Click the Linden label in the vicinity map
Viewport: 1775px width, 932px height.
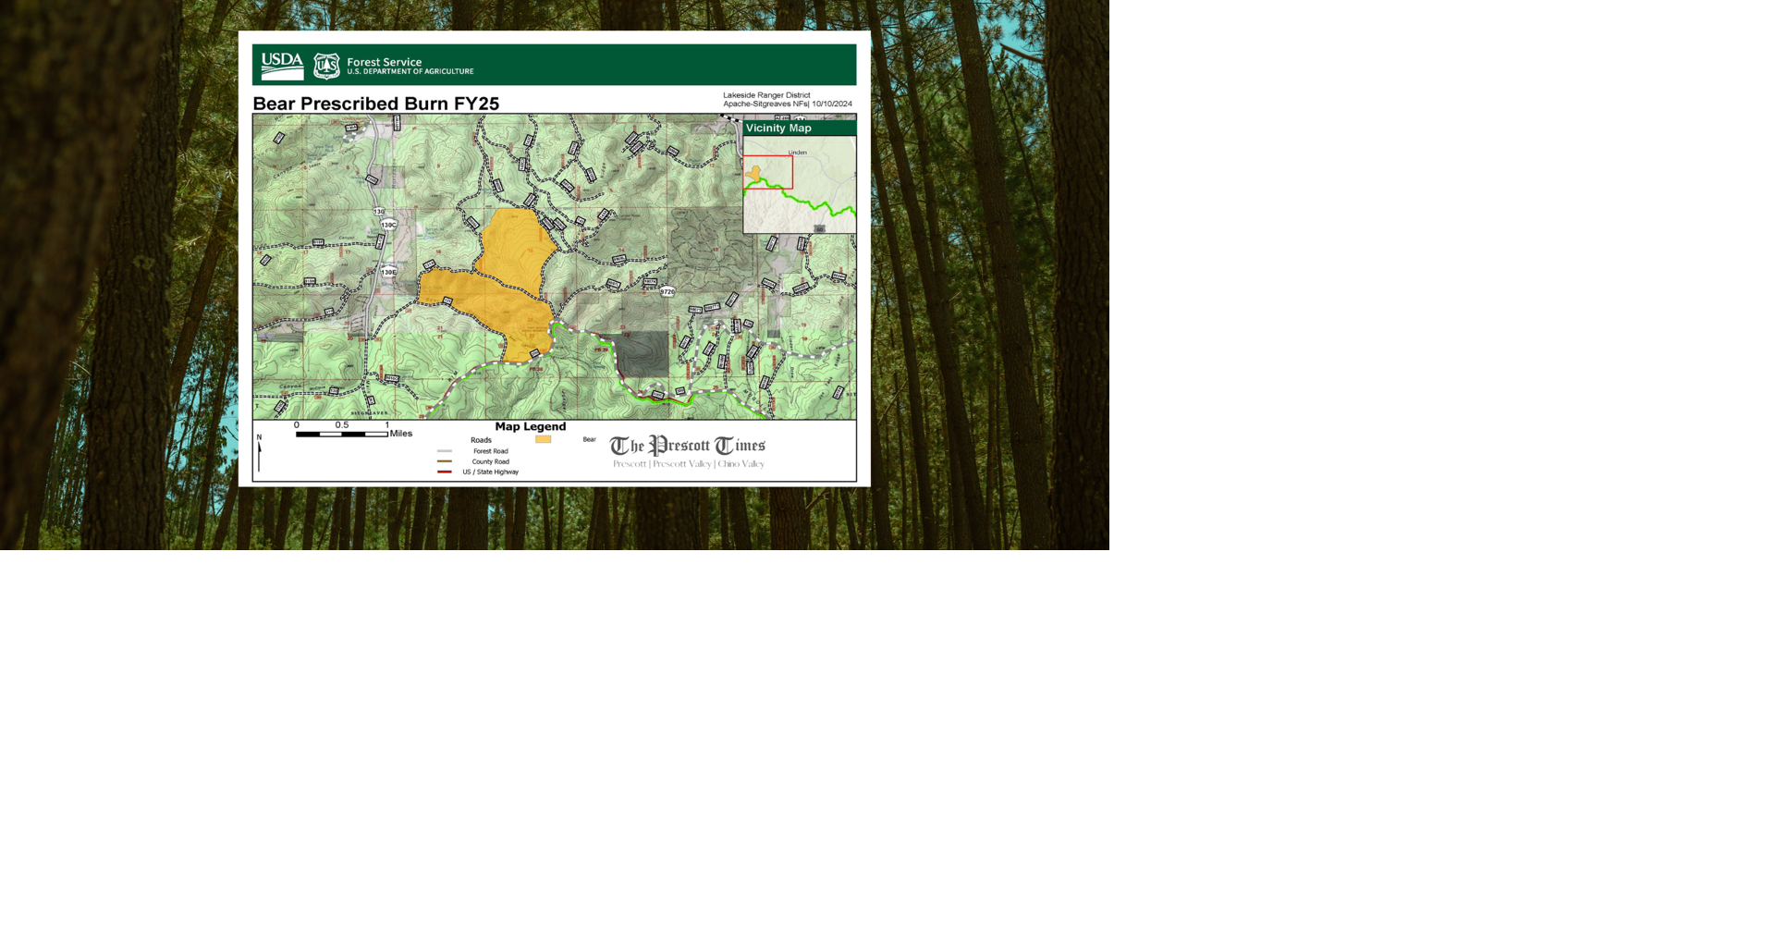pyautogui.click(x=797, y=150)
